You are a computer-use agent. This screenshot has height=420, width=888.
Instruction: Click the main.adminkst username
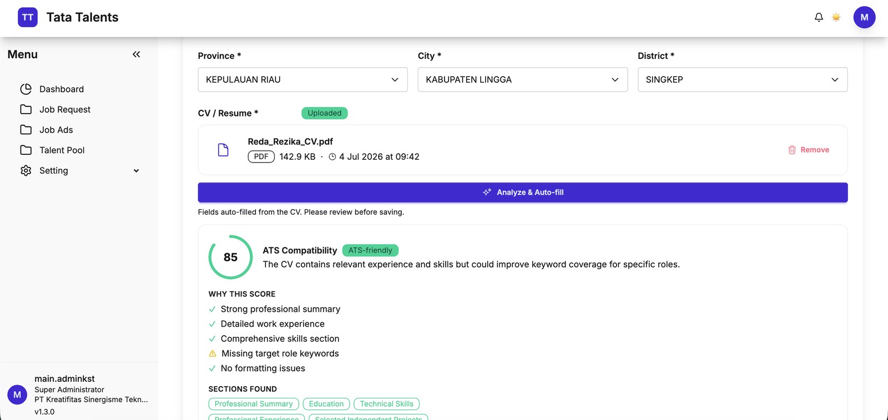click(x=64, y=379)
